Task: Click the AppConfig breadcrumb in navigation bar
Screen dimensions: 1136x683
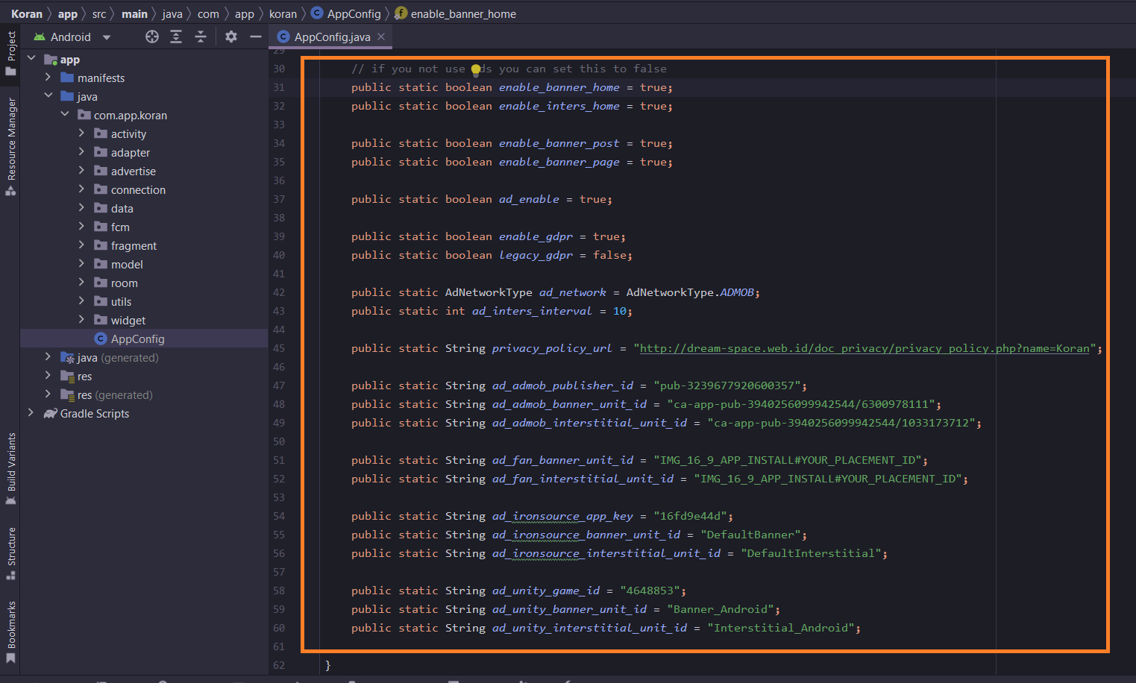Action: pos(353,13)
